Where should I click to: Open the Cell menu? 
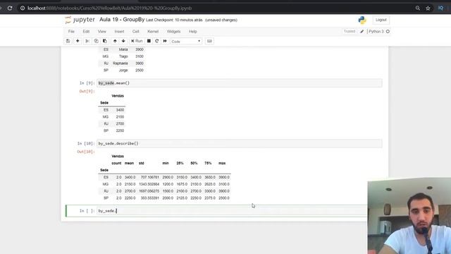tap(136, 31)
